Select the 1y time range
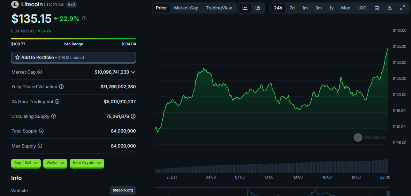Viewport: 411px width, 196px height. coord(331,8)
